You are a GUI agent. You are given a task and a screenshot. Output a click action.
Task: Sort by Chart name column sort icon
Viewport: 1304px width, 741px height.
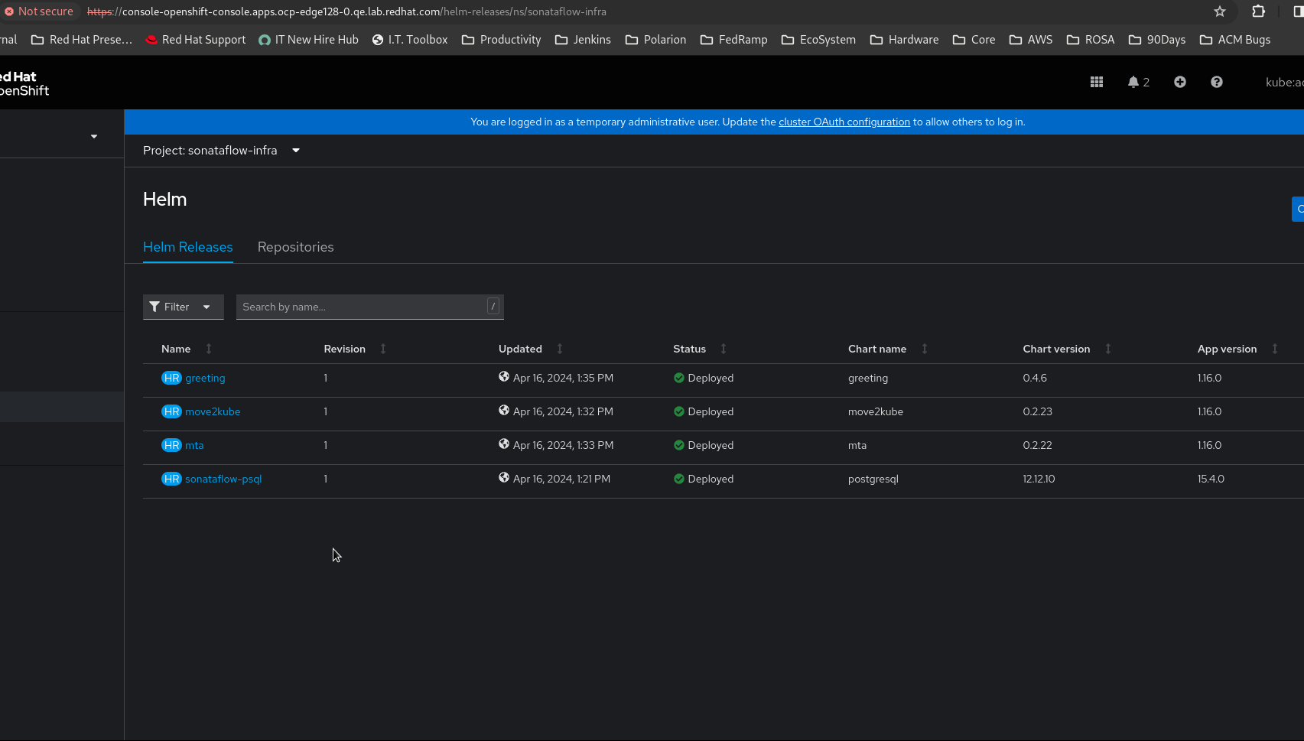925,349
